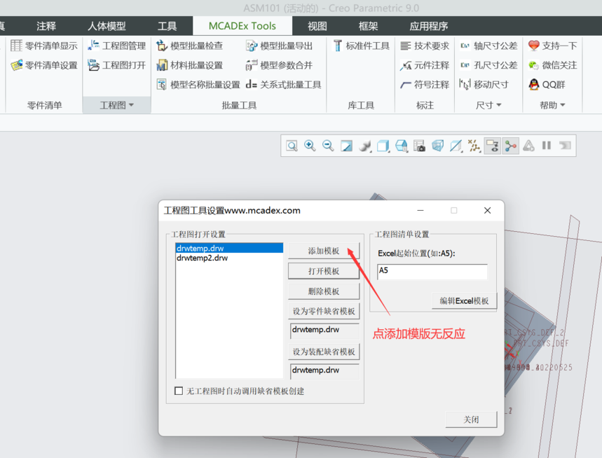Click the Zoom In magnifier icon
Viewport: 602px width, 458px height.
click(x=310, y=146)
